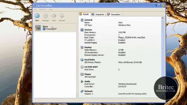187x105 pixels.
Task: Click the Floppy diskette icon
Action: click(x=82, y=74)
